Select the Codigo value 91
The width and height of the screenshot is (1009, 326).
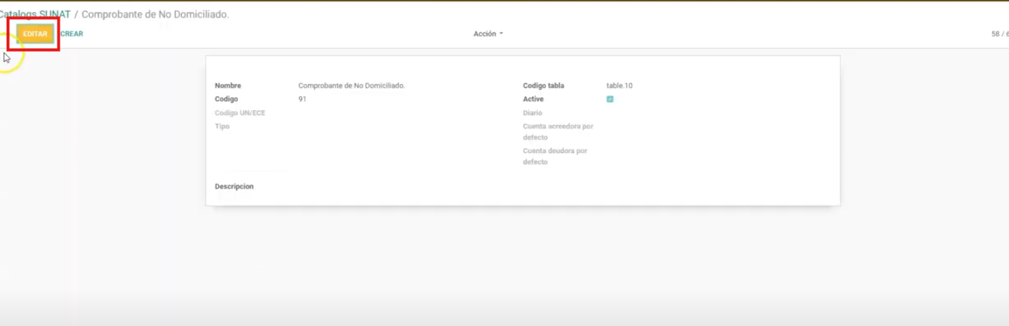(x=302, y=99)
